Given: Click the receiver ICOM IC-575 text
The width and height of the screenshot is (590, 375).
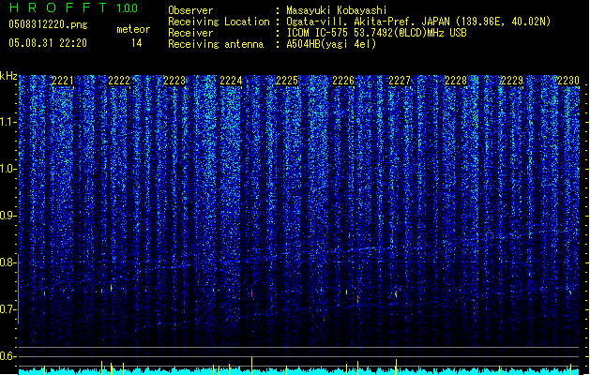Looking at the screenshot, I should (376, 33).
